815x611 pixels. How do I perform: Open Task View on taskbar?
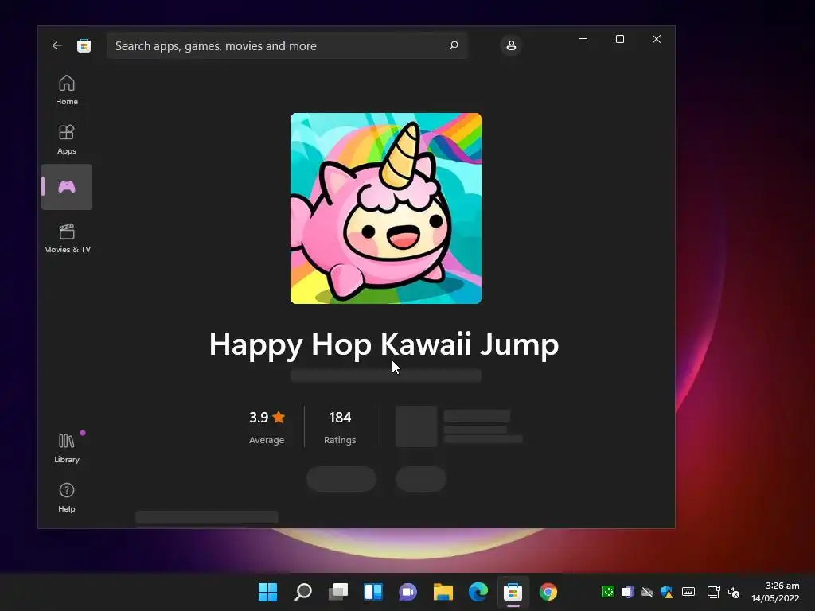tap(337, 592)
